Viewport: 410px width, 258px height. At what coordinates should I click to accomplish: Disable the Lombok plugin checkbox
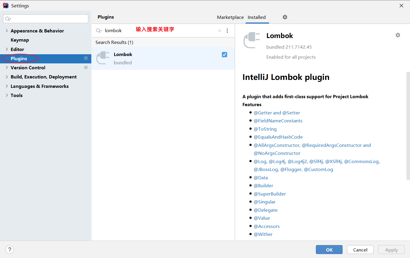click(x=224, y=55)
